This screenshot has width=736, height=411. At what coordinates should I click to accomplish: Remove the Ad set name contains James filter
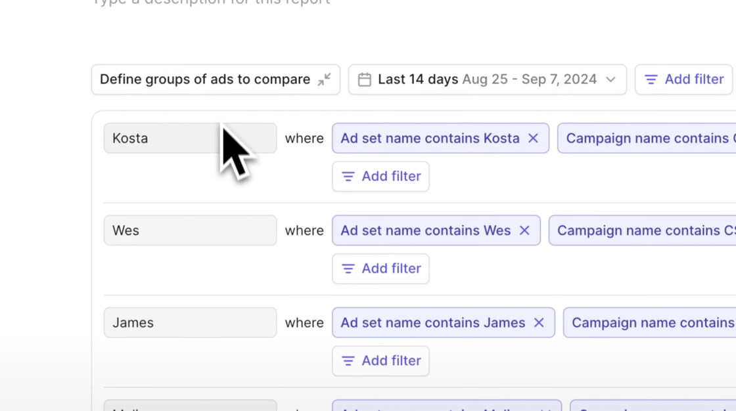point(539,323)
